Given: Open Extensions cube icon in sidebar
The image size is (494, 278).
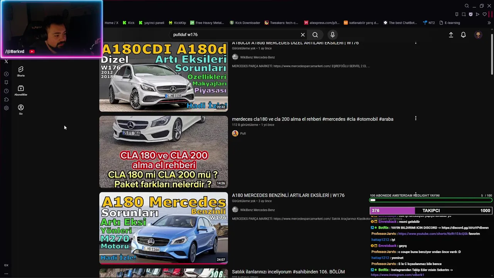Looking at the screenshot, I should pyautogui.click(x=6, y=100).
